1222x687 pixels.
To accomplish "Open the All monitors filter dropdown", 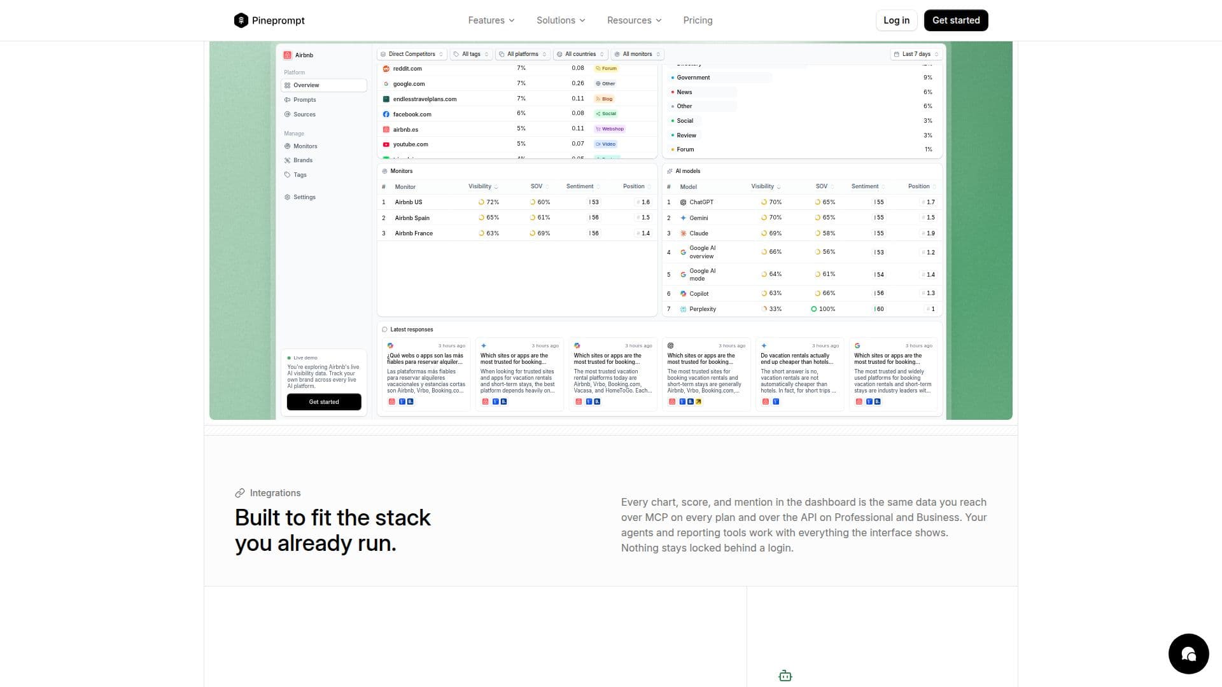I will [x=637, y=54].
